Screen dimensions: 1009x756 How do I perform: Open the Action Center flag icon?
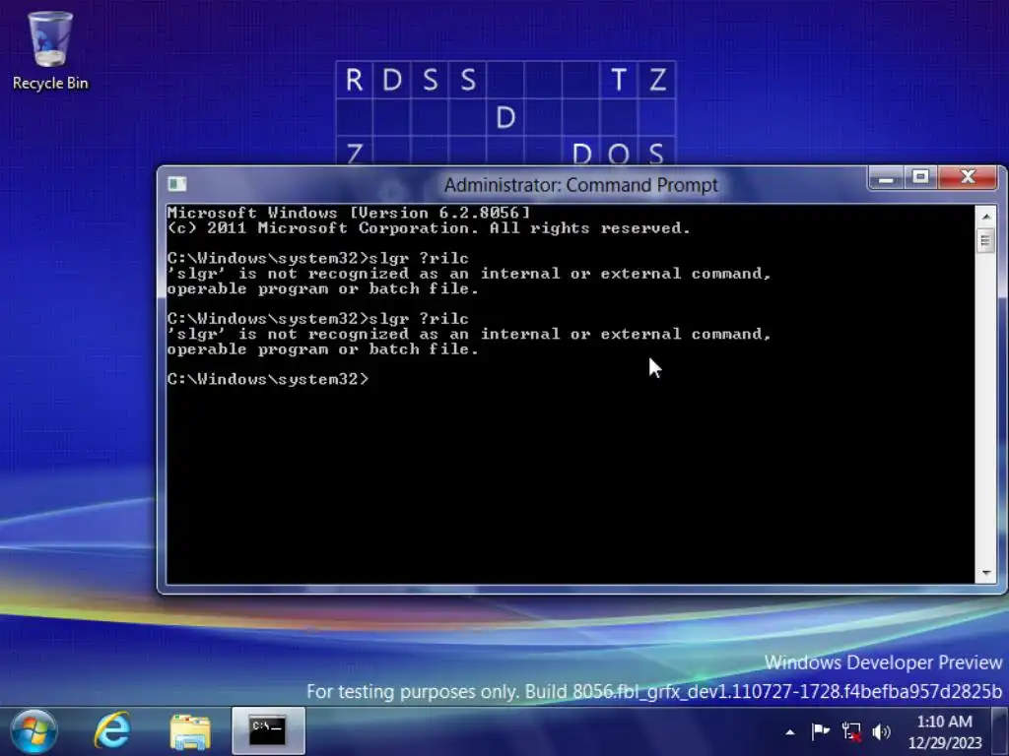coord(820,731)
